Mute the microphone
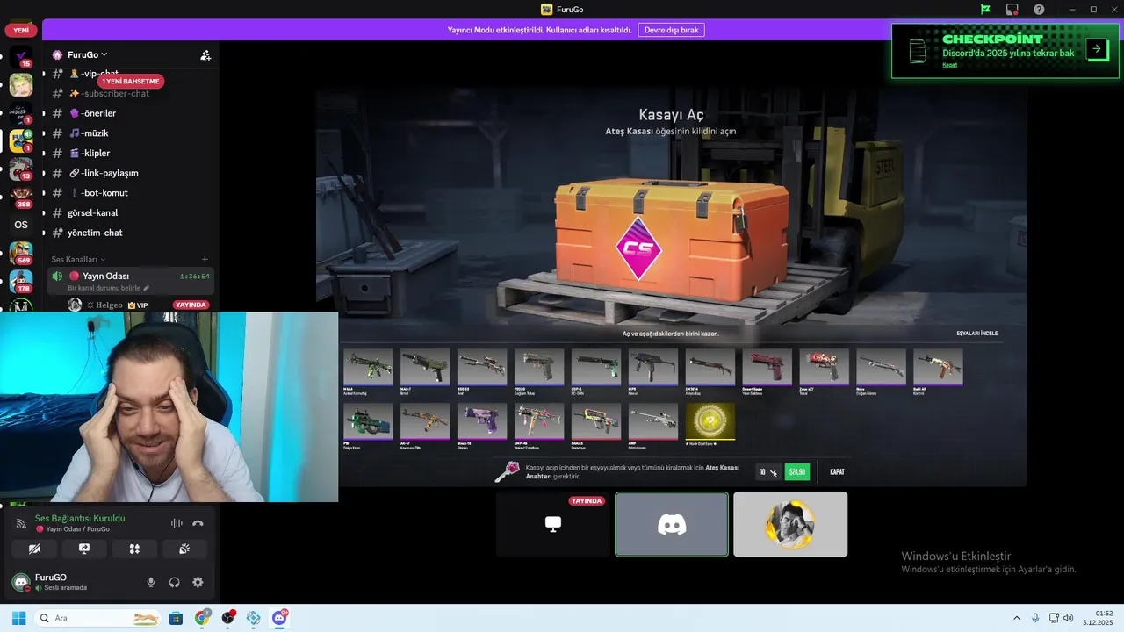The image size is (1124, 632). (x=151, y=582)
